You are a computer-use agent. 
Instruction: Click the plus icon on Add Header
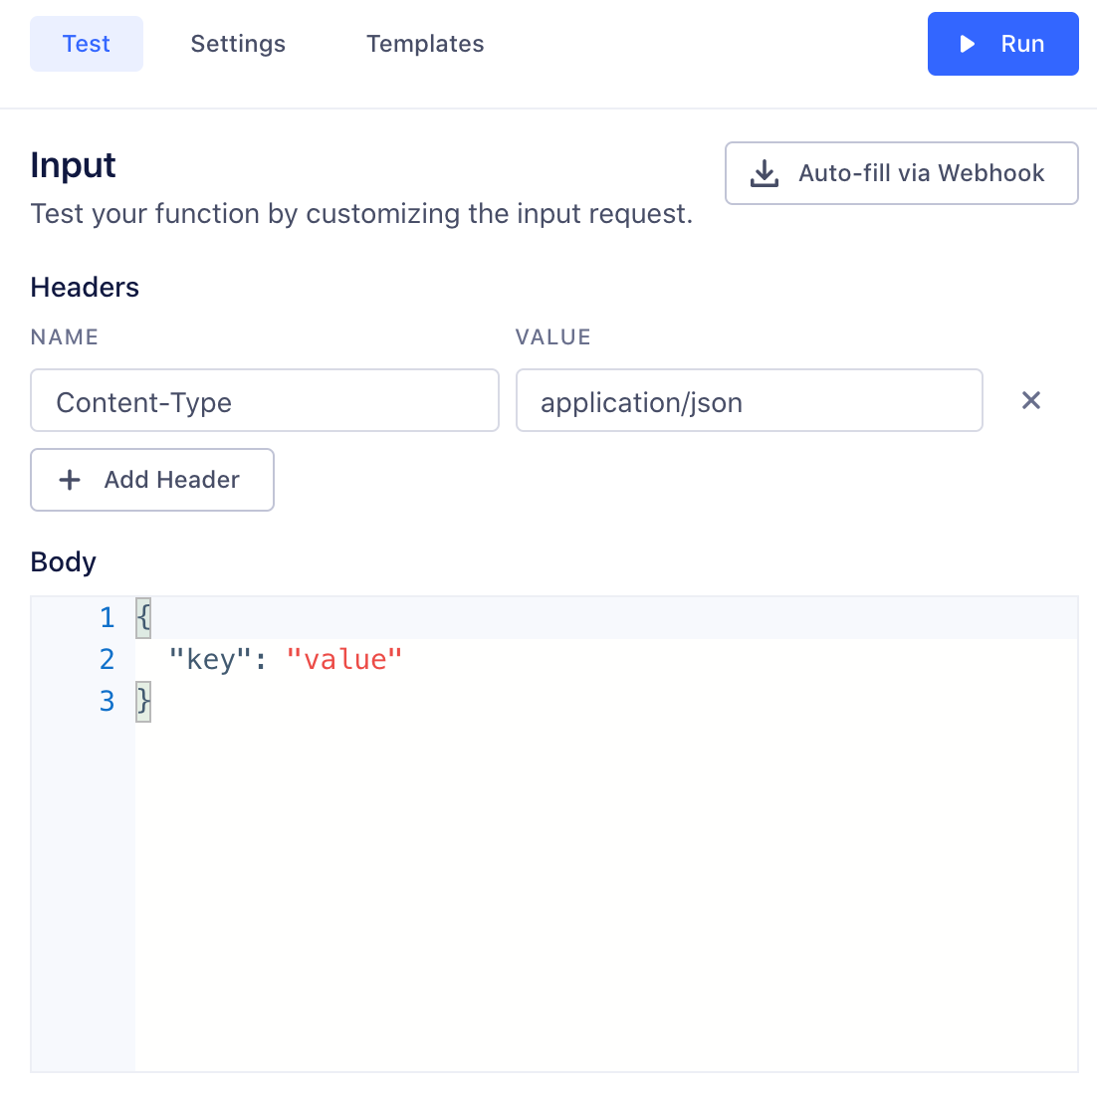tap(69, 480)
